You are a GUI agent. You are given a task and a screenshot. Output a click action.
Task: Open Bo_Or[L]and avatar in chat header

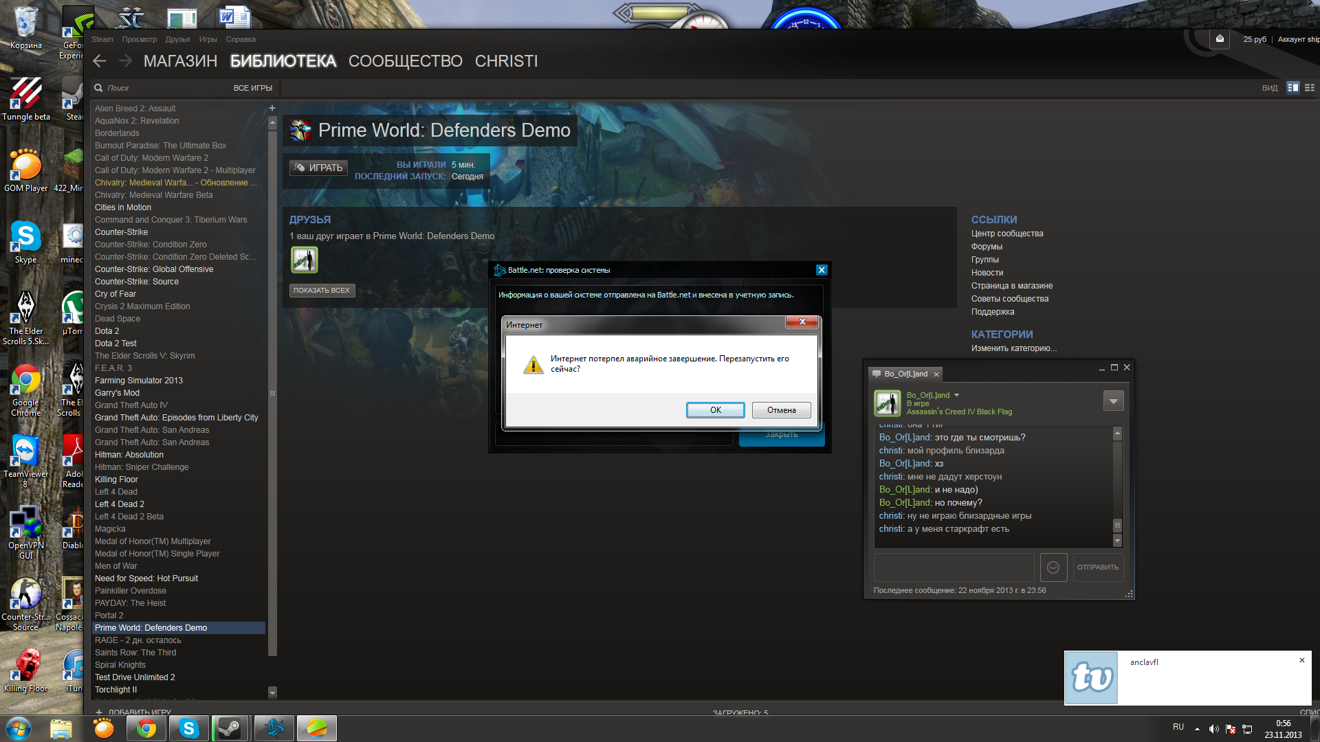coord(887,403)
